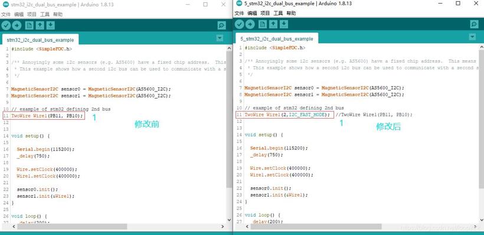Maximize the left Arduino window
The image size is (484, 235).
coord(205,4)
